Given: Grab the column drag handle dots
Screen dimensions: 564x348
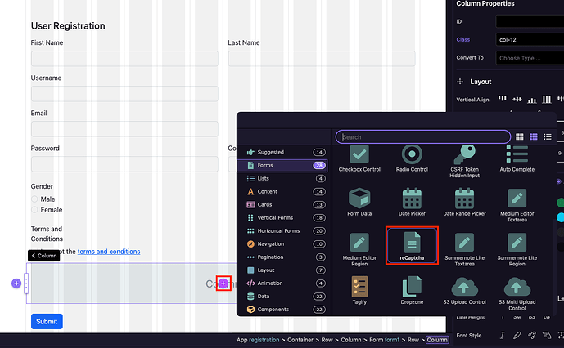Looking at the screenshot, I should click(x=26, y=283).
